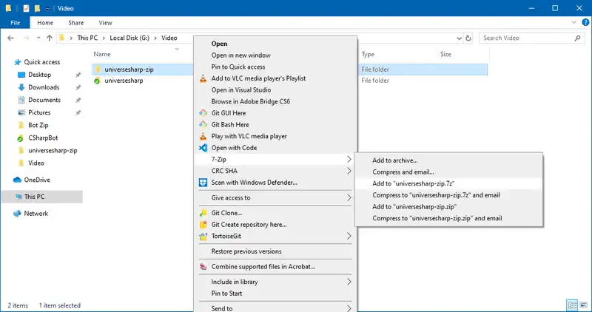
Task: Expand the CRC SHA submenu arrow
Action: 349,171
